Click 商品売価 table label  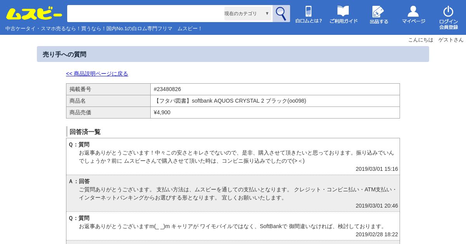click(x=108, y=112)
